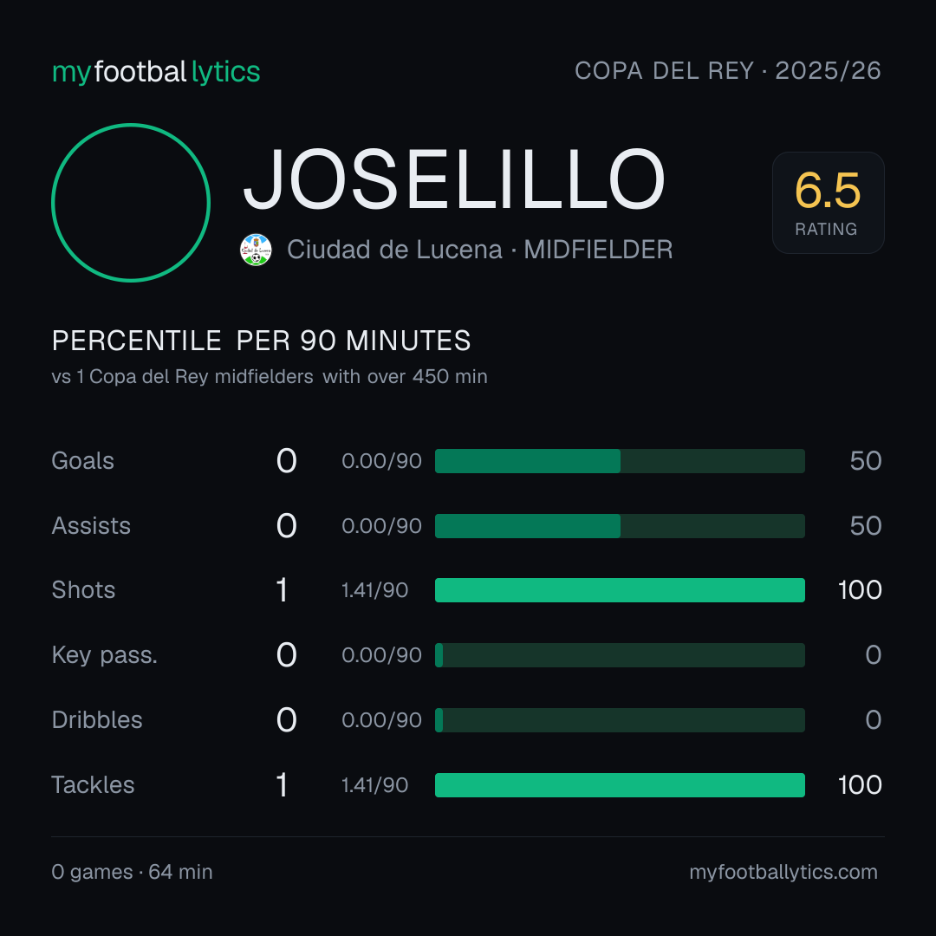Click the Copa del Rey 2025/26 label

click(728, 71)
